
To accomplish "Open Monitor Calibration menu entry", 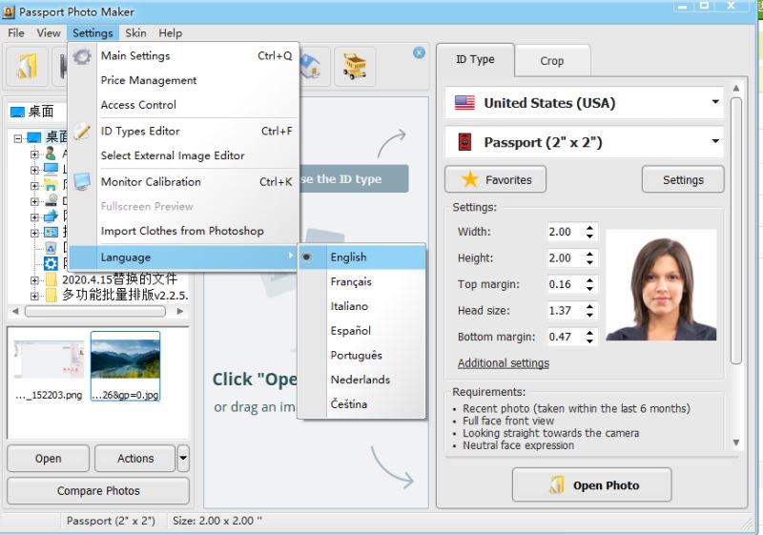I will click(x=183, y=182).
